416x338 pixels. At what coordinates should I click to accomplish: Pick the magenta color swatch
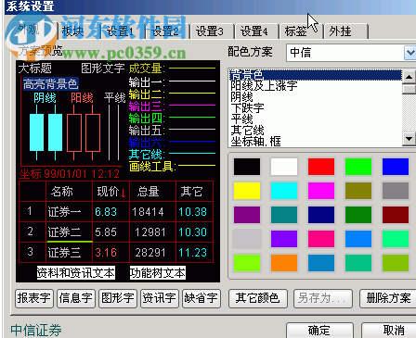coord(321,191)
